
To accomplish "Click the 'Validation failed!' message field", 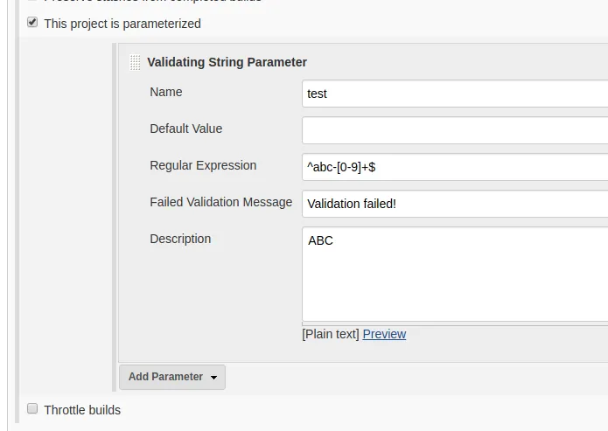I will pos(455,204).
